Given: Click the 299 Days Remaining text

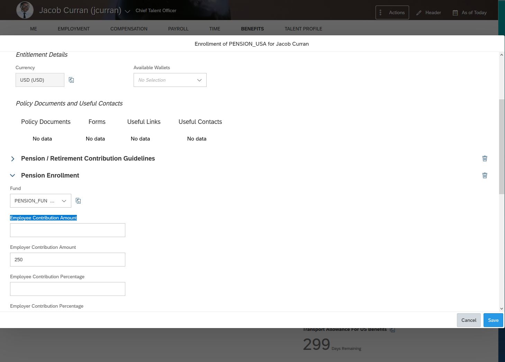Looking at the screenshot, I should tap(332, 345).
